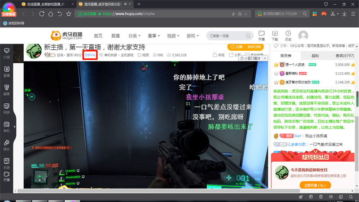Click the Huya search magnifier icon
The image size is (359, 202).
pyautogui.click(x=248, y=36)
